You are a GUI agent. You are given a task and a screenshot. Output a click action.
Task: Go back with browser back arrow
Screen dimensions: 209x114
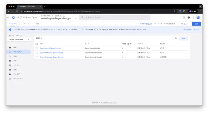(x=9, y=11)
